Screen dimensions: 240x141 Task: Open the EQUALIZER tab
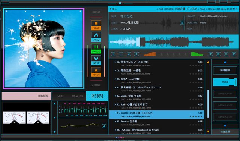tap(78, 96)
